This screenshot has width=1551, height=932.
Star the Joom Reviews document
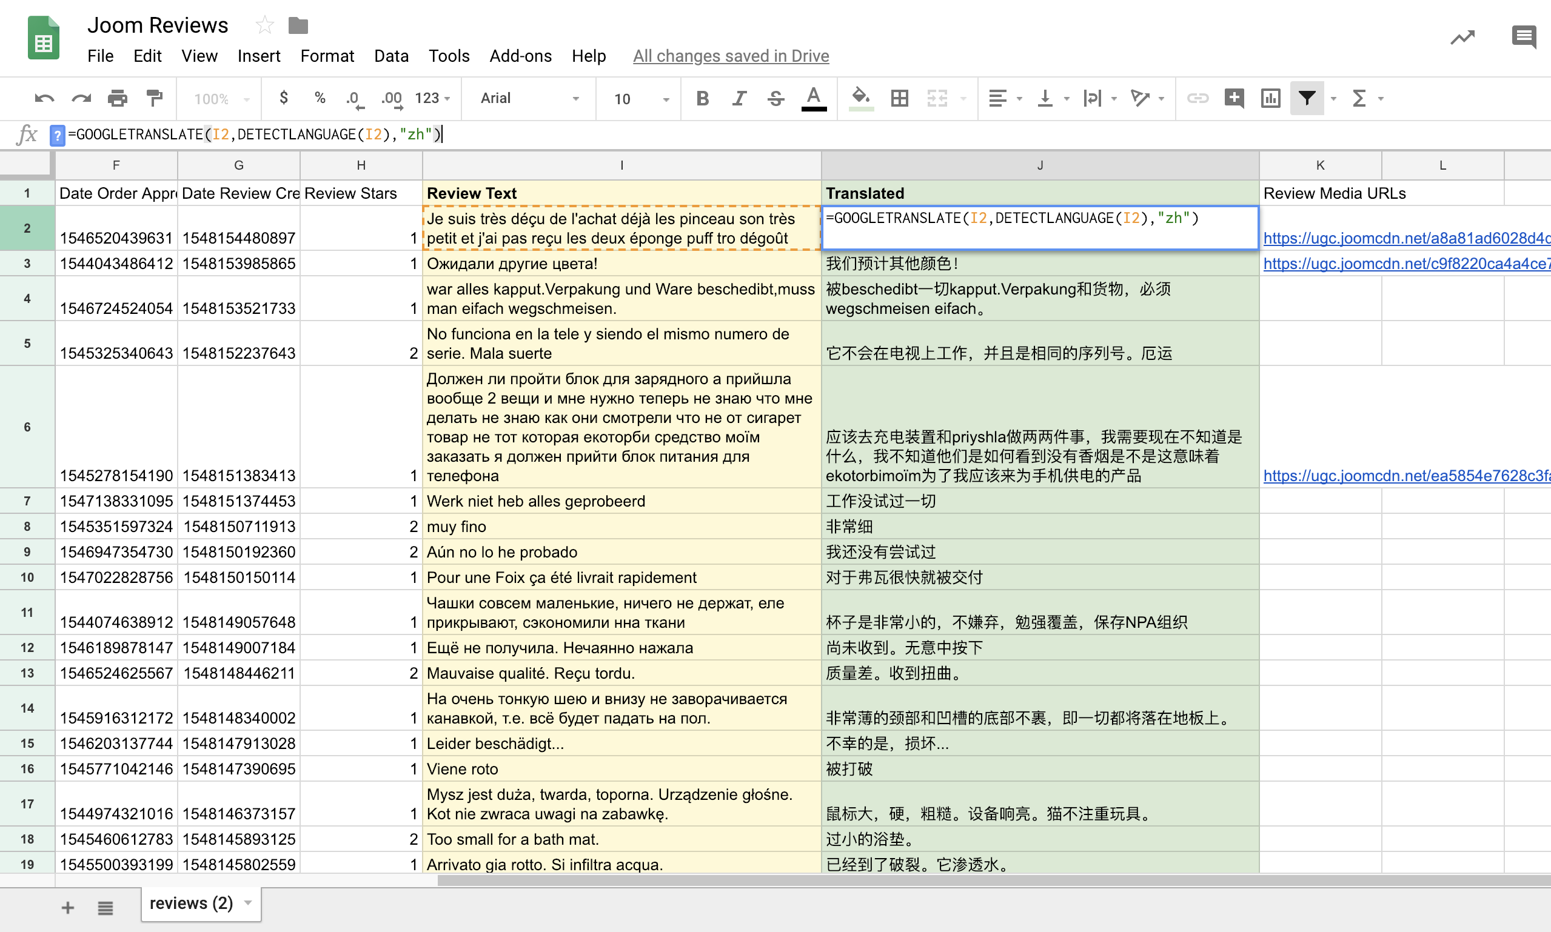(x=264, y=25)
